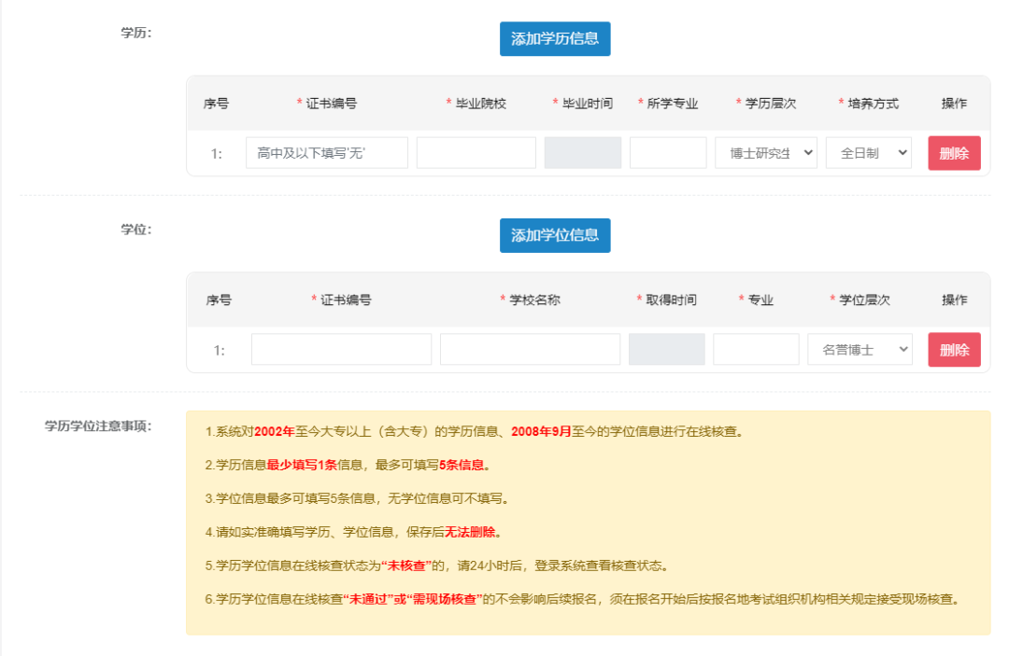Image resolution: width=1009 pixels, height=656 pixels.
Task: Click the 学校名称 input field
Action: click(x=530, y=348)
